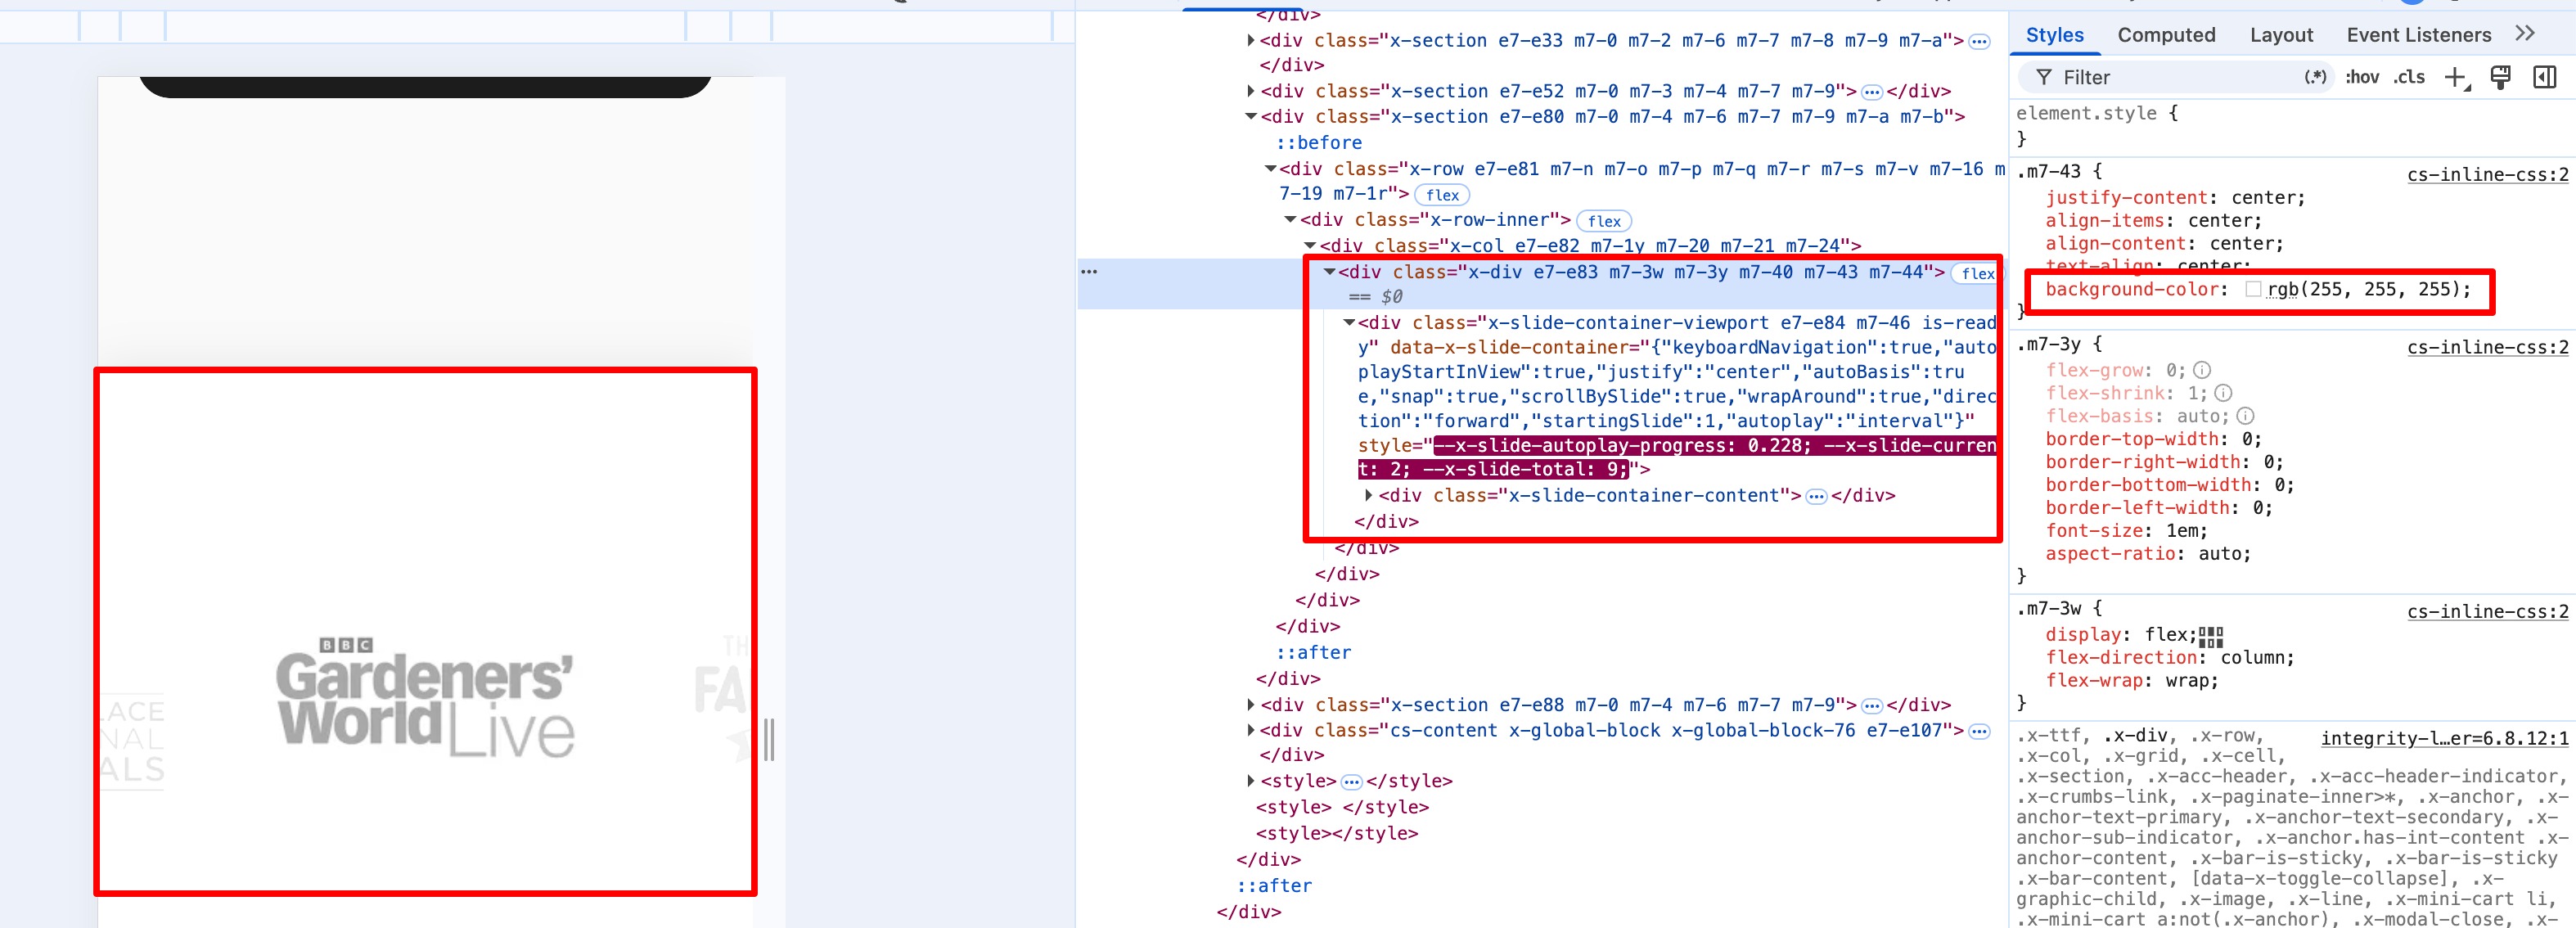Screen dimensions: 2576x928
Task: Click the ellipsis on the e7-e33 section row
Action: coord(1979,42)
